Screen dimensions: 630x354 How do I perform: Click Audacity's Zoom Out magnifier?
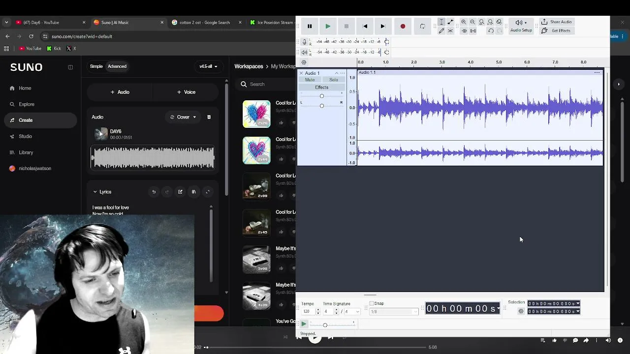(x=472, y=22)
